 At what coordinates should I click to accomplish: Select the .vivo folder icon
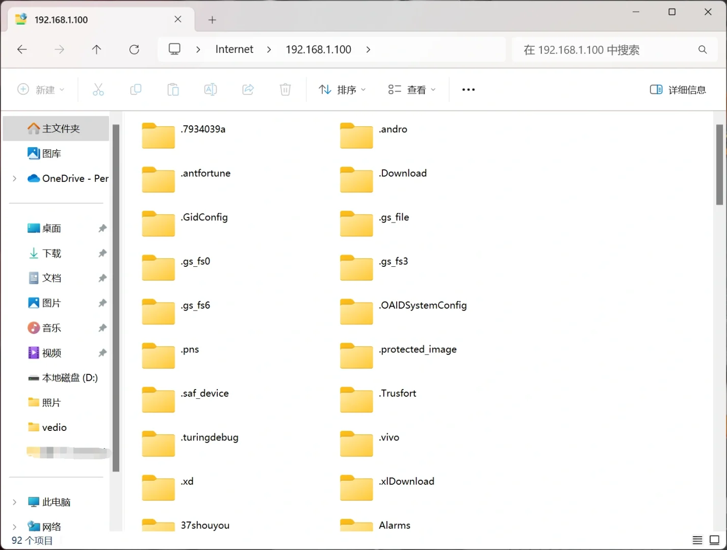pos(357,444)
